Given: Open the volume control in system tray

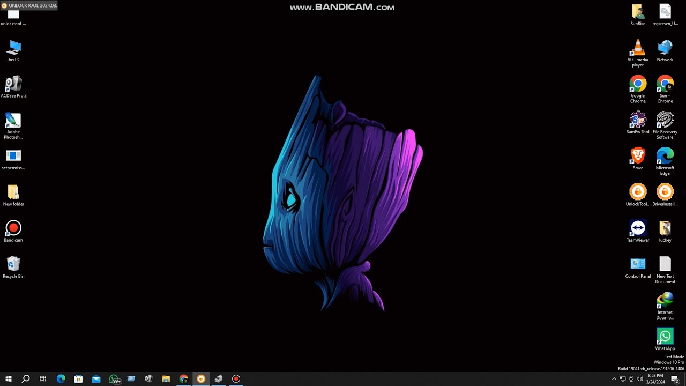Looking at the screenshot, I should click(x=640, y=379).
